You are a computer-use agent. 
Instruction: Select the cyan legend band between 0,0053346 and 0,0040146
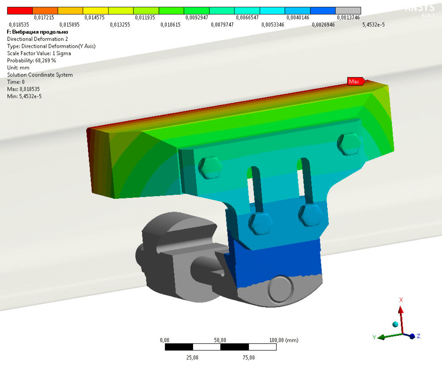pos(272,11)
